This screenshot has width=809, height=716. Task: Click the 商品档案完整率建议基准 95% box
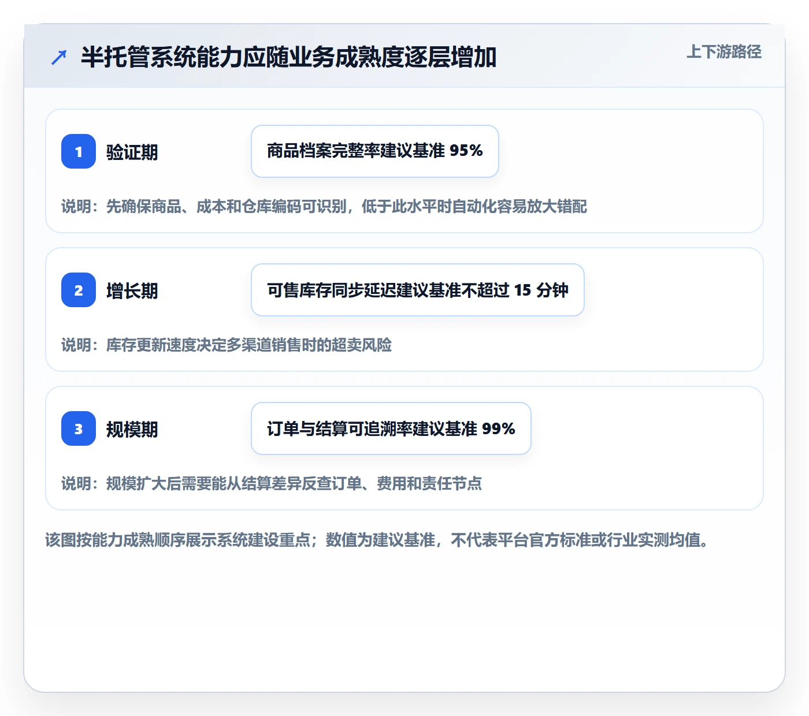click(x=375, y=151)
